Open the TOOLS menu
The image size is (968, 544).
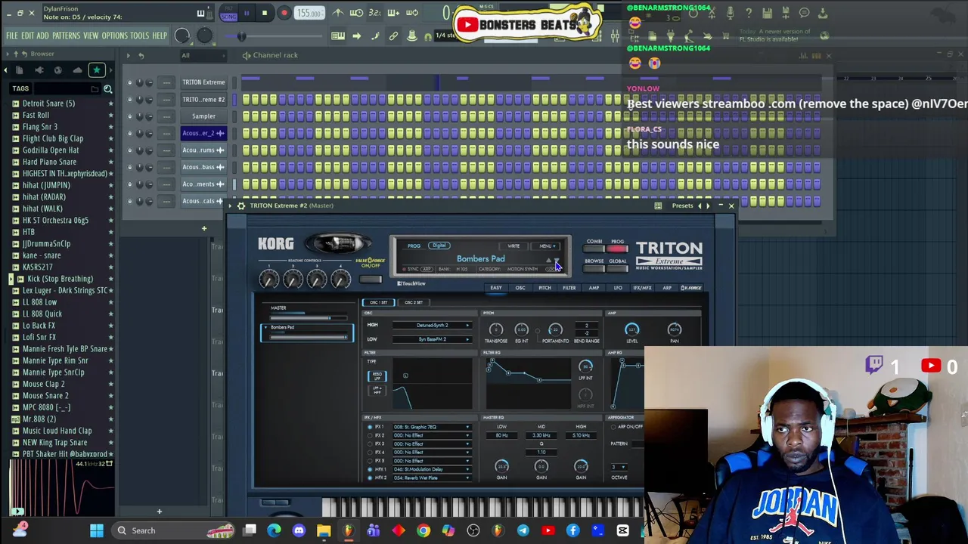tap(140, 36)
